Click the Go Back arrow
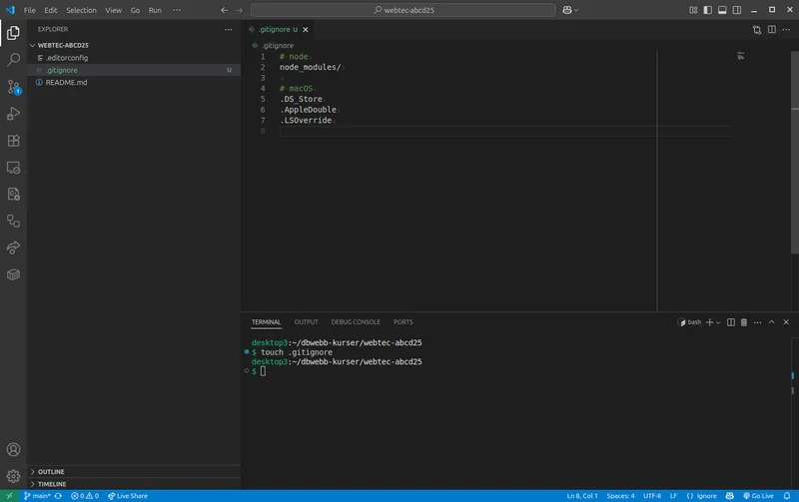This screenshot has height=502, width=799. (224, 10)
